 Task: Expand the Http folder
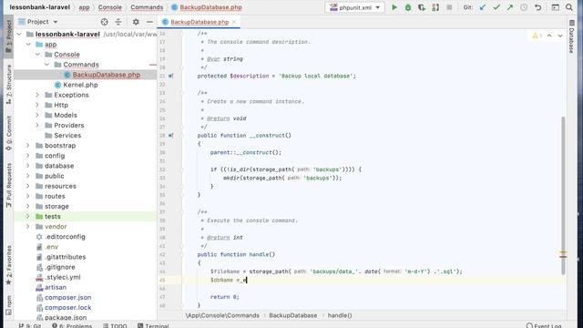pyautogui.click(x=37, y=105)
